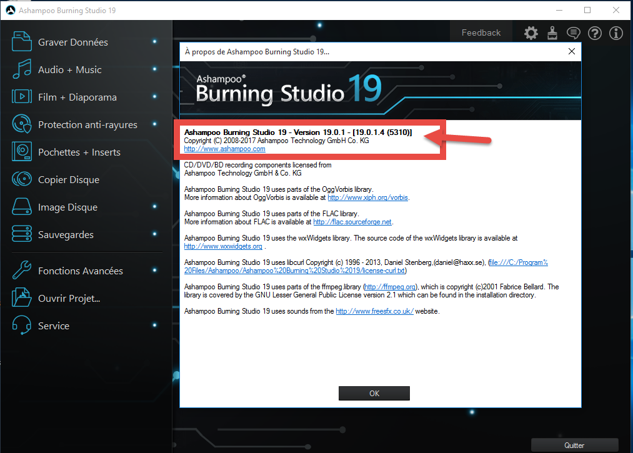The height and width of the screenshot is (453, 633).
Task: Expand Sauvegardes submenu dot
Action: [154, 234]
